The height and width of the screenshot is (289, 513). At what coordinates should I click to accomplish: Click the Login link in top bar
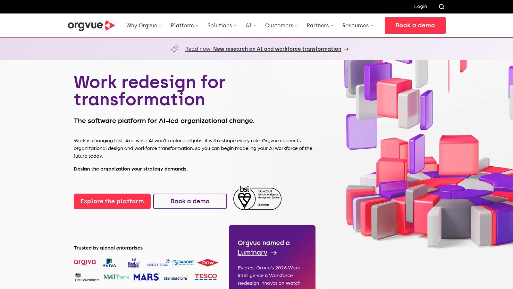coord(420,6)
